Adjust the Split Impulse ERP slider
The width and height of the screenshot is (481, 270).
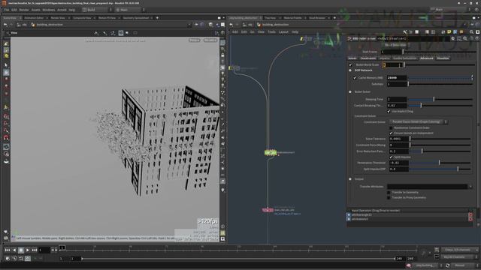(x=440, y=169)
